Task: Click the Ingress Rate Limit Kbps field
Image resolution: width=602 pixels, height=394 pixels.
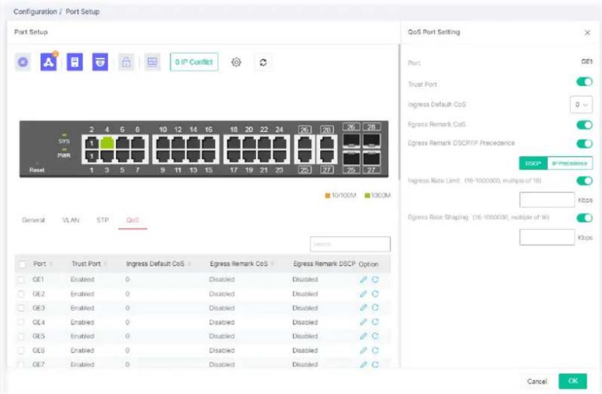Action: 546,200
